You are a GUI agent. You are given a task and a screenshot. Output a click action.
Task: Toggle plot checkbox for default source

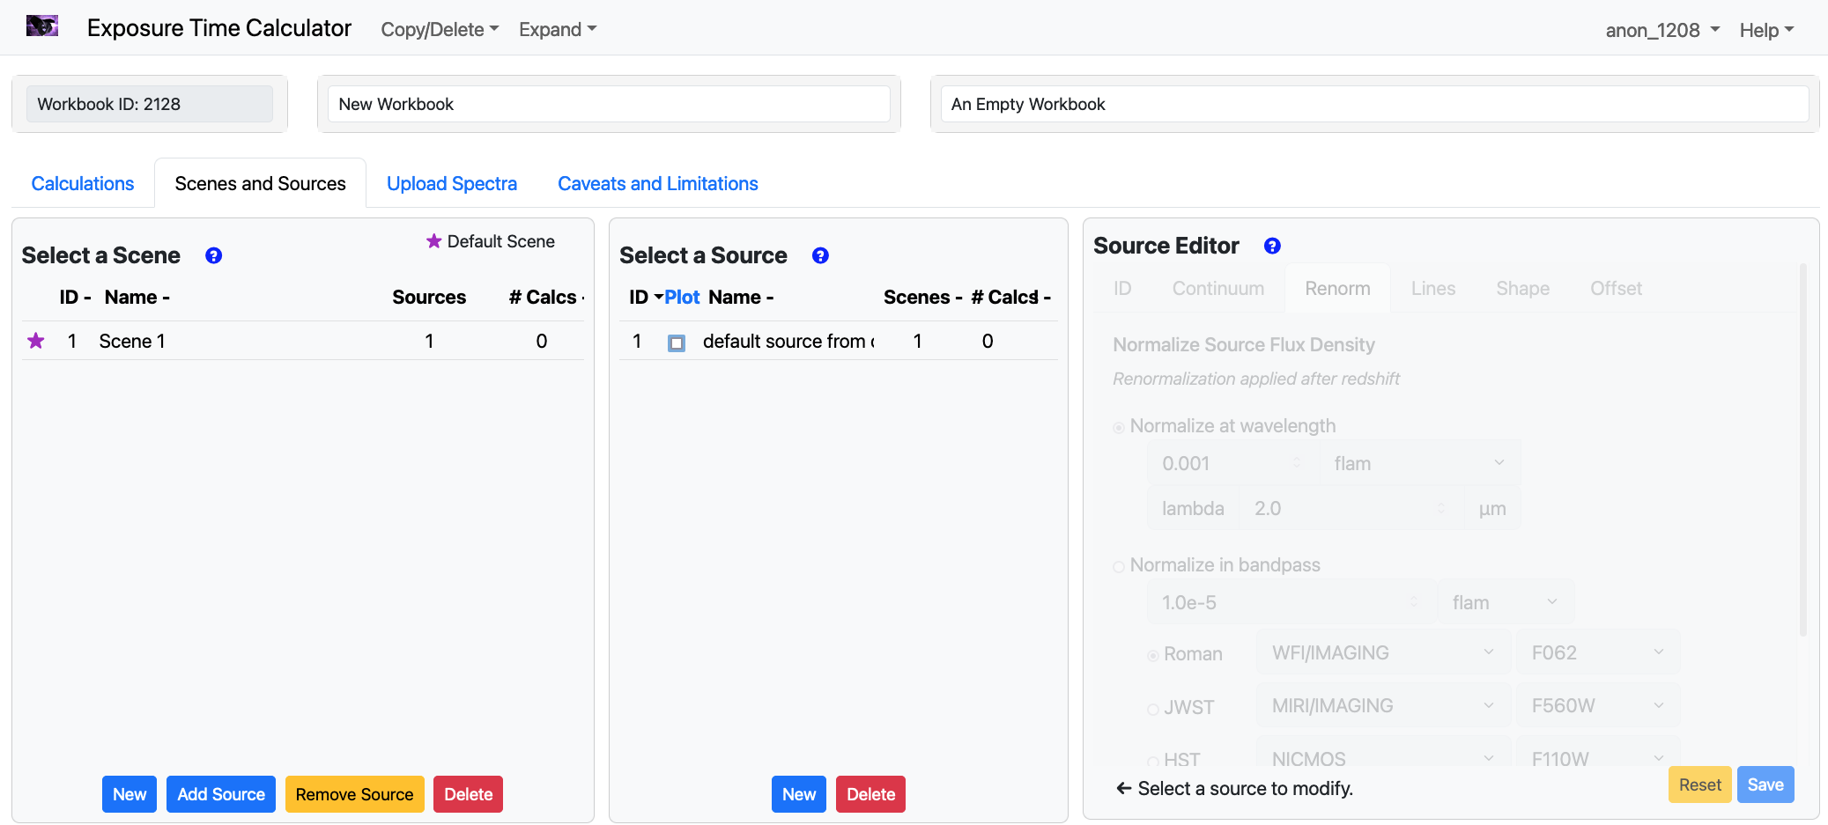[x=677, y=343]
